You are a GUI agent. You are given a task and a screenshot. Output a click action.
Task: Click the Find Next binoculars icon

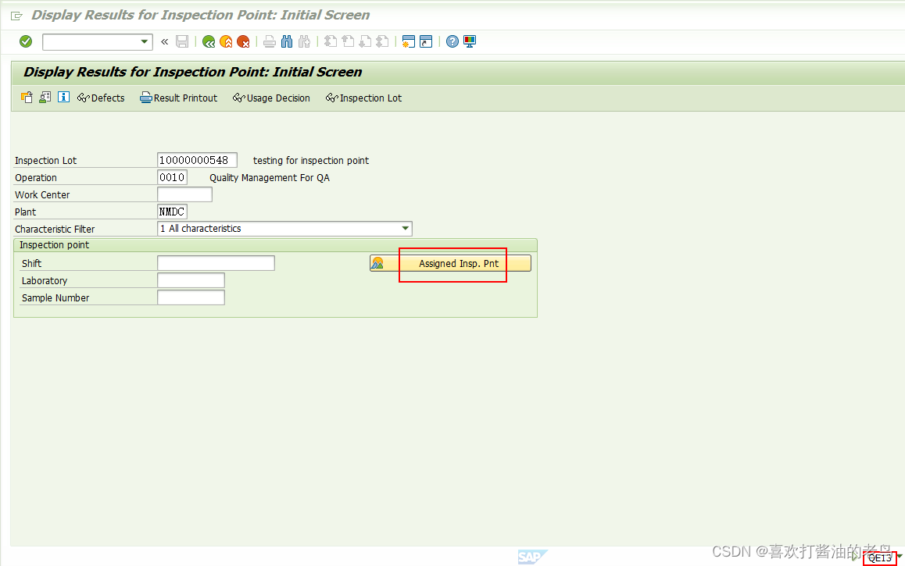click(x=304, y=41)
